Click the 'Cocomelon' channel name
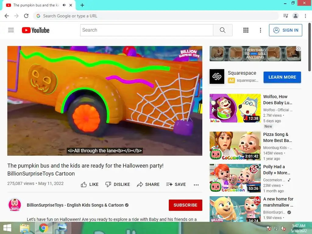This screenshot has width=312, height=234. 274,180
